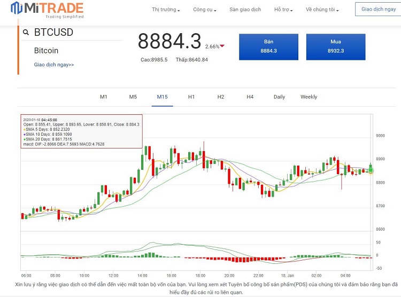Viewport: 401px width, 297px height.
Task: Switch chart to H1 timeframe
Action: coord(191,97)
